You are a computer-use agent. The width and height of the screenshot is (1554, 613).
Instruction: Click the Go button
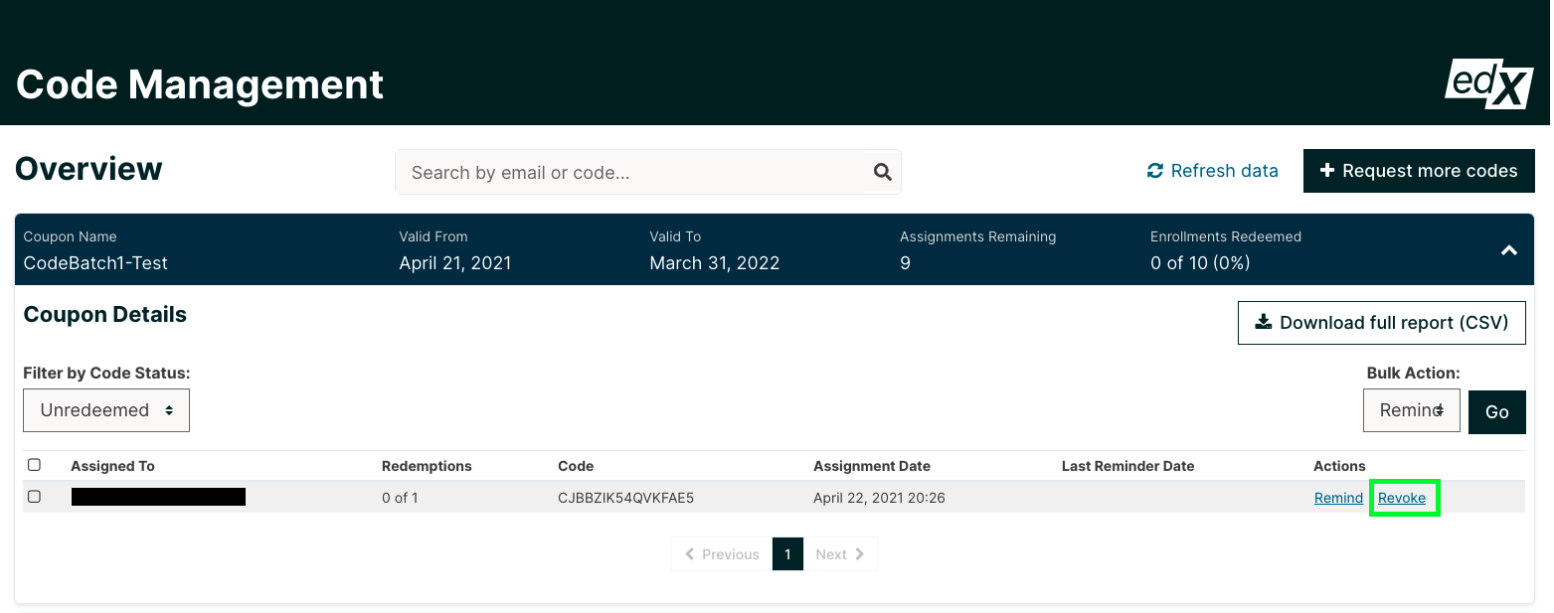pos(1496,411)
